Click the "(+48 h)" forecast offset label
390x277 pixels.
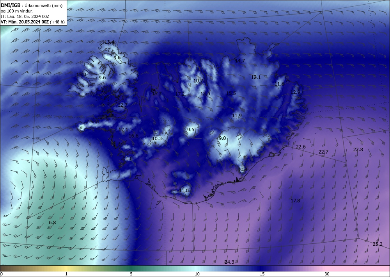(57, 22)
